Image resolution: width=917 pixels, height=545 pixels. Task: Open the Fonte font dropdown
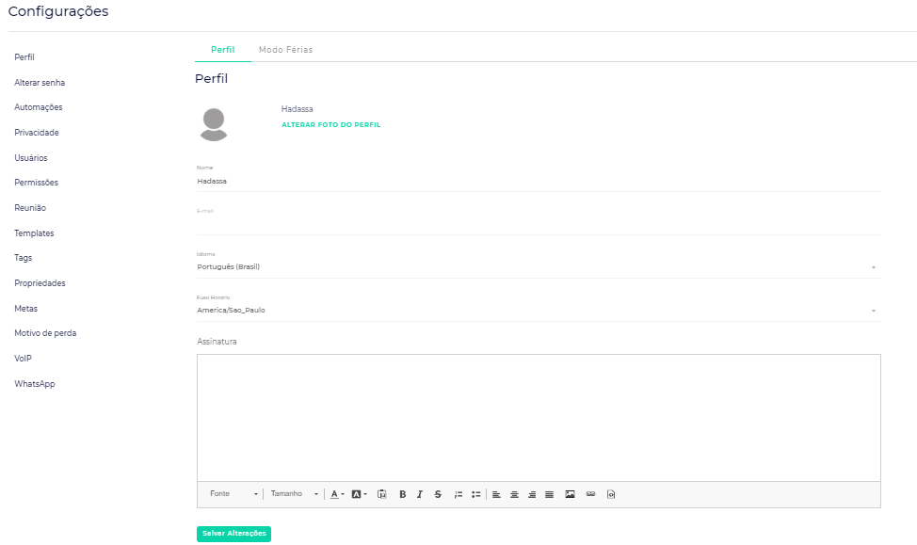tap(233, 494)
